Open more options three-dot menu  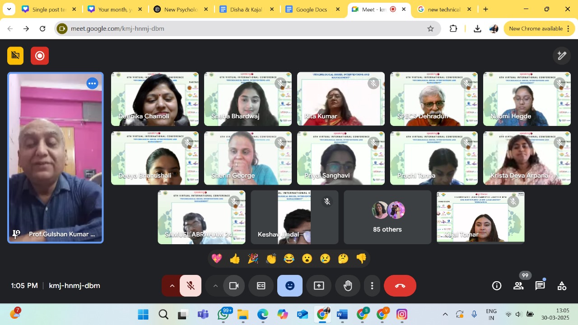click(x=372, y=286)
